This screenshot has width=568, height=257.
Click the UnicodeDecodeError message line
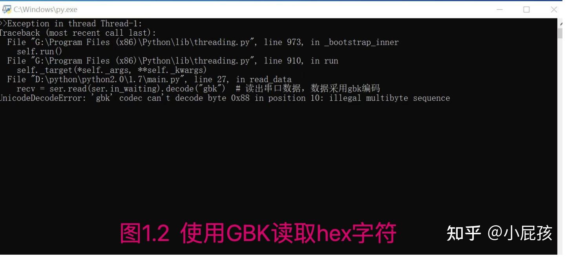click(225, 98)
